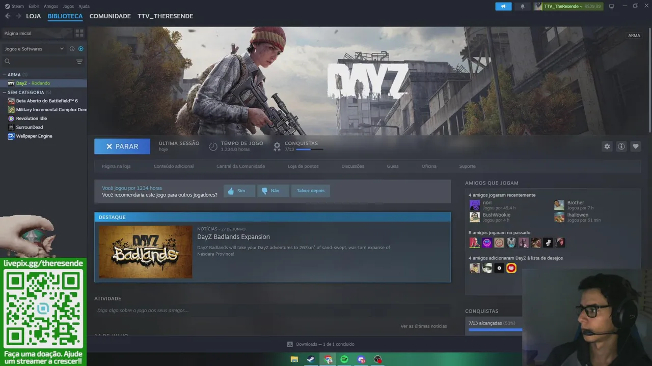Go to LOJA tab
652x366 pixels.
(x=34, y=16)
